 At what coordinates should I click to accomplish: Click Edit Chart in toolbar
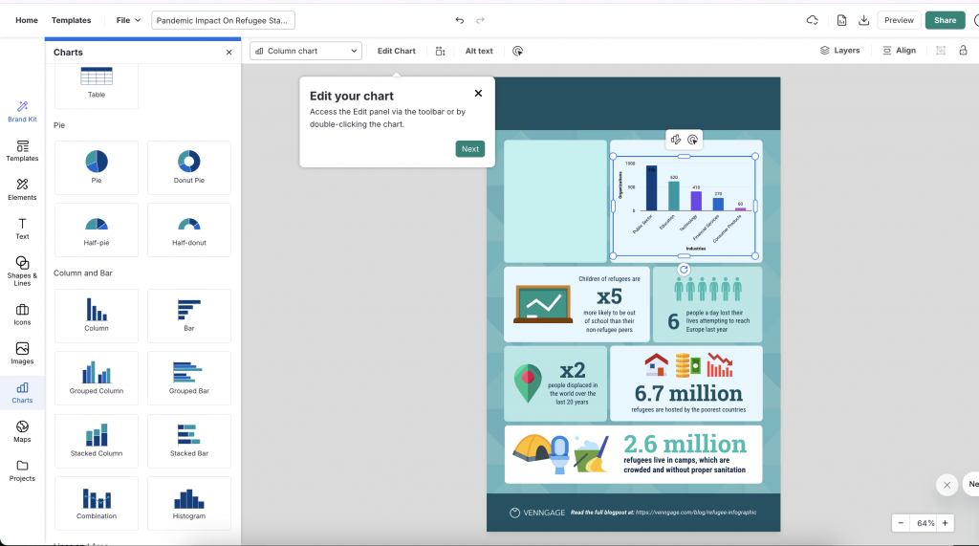pos(396,51)
